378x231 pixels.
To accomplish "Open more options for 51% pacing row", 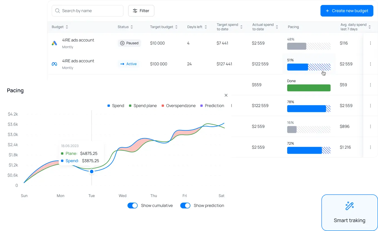I will tap(370, 64).
